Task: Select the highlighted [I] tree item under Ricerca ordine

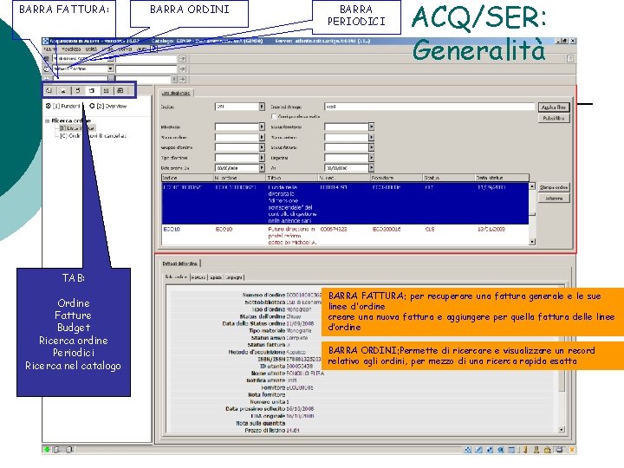Action: pyautogui.click(x=77, y=128)
